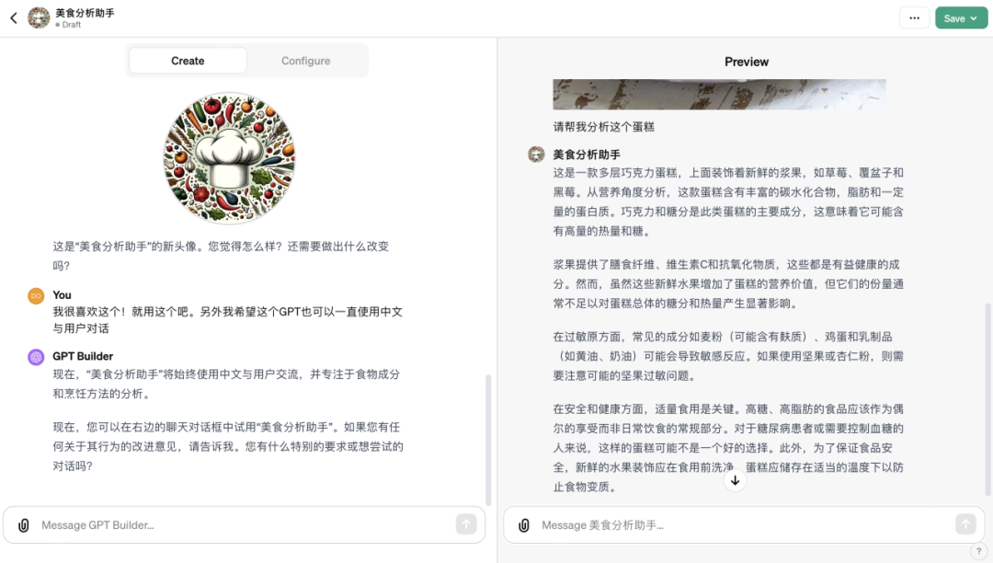Open the question mark help icon
The image size is (993, 563).
tap(978, 551)
